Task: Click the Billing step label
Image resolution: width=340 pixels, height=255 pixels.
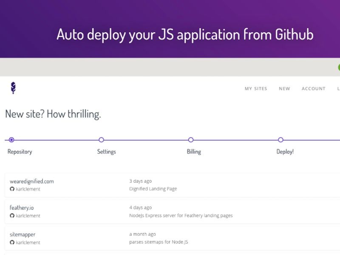Action: pos(194,152)
